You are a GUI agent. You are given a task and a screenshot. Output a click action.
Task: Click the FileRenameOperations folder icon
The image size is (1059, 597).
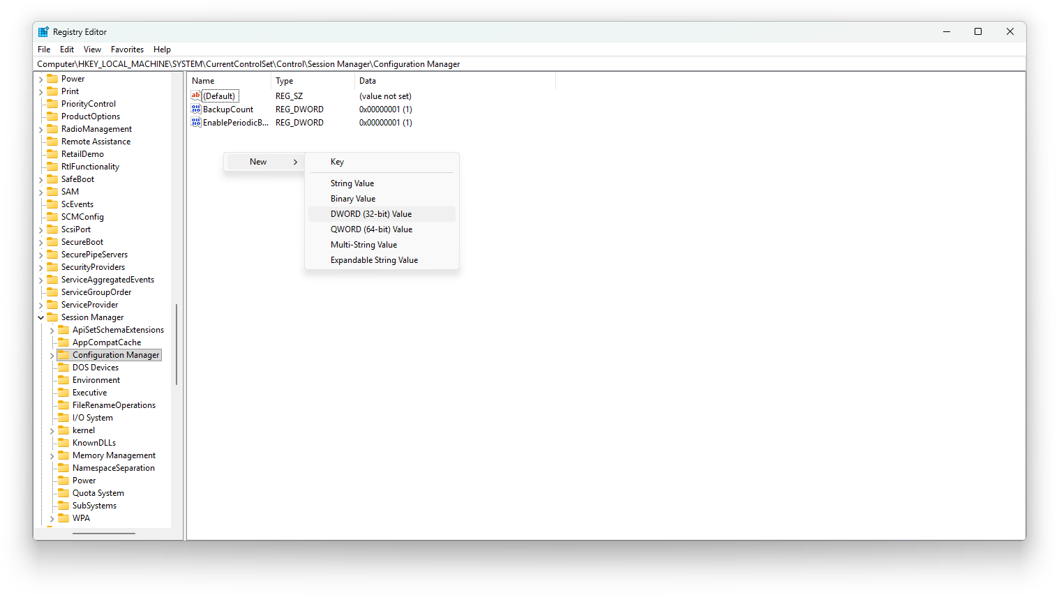[63, 405]
